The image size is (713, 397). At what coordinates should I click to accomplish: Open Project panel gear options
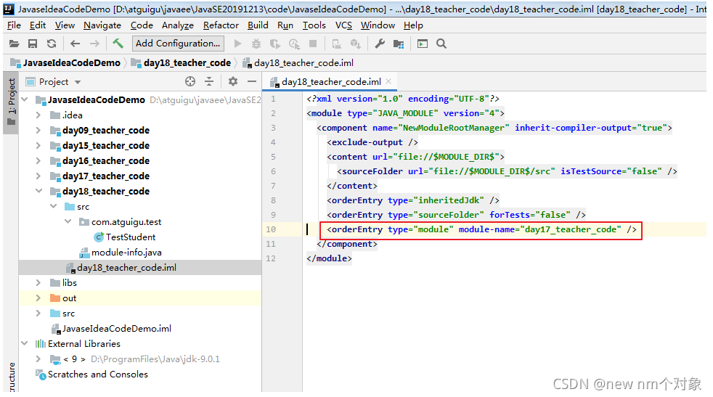(x=233, y=81)
